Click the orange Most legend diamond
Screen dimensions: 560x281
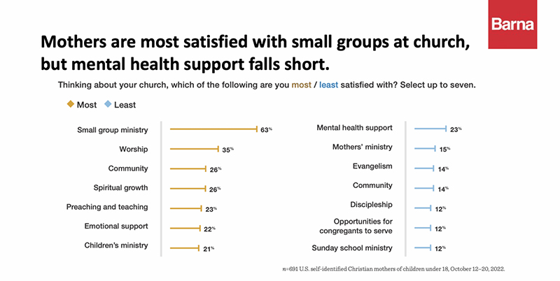click(70, 106)
